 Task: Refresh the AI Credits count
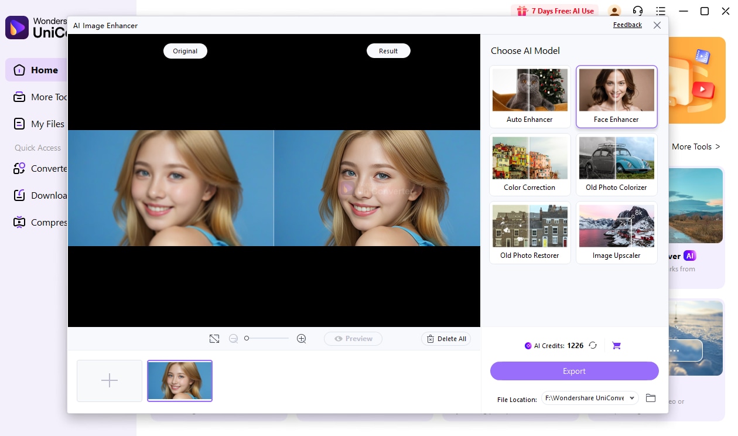[x=593, y=345]
